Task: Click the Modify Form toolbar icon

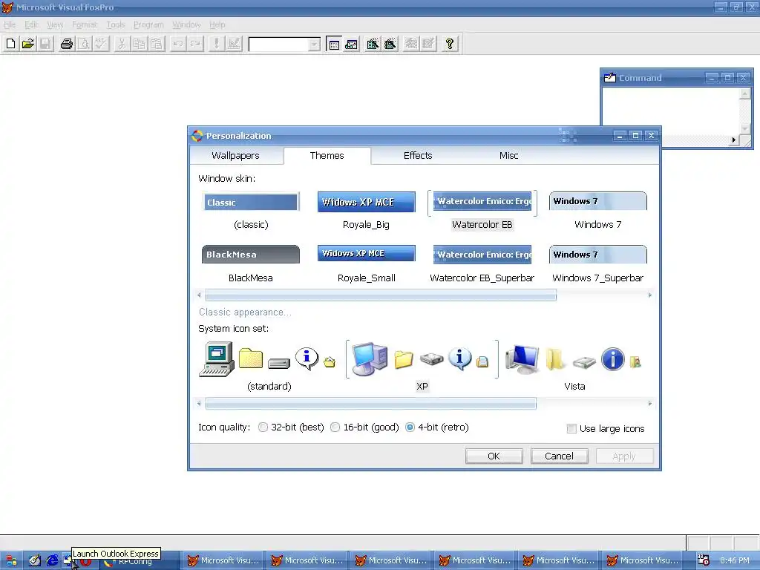Action: pos(234,44)
